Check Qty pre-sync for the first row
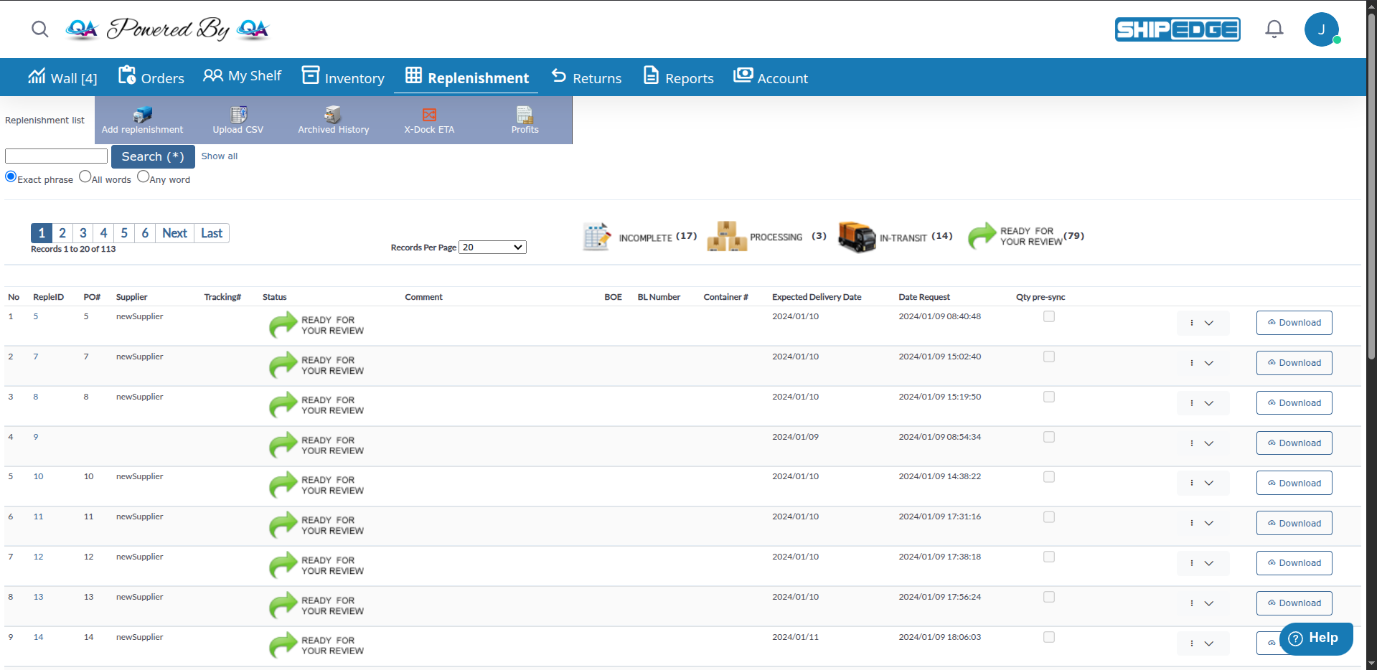The width and height of the screenshot is (1377, 670). 1048,316
